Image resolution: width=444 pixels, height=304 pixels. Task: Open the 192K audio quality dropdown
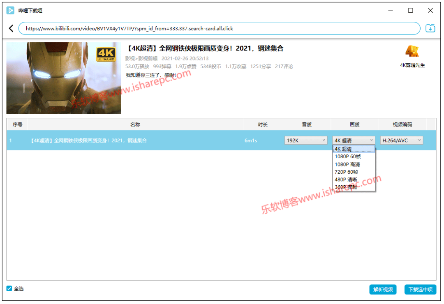(x=306, y=140)
